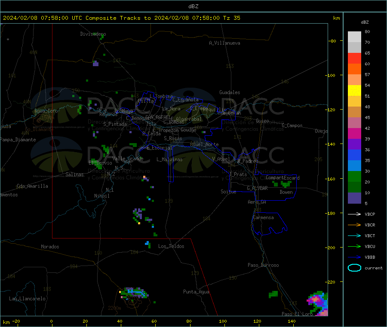The height and width of the screenshot is (327, 387).
Task: Pick the bright green swatch between 30 and 20 dBZ
Action: tap(354, 176)
